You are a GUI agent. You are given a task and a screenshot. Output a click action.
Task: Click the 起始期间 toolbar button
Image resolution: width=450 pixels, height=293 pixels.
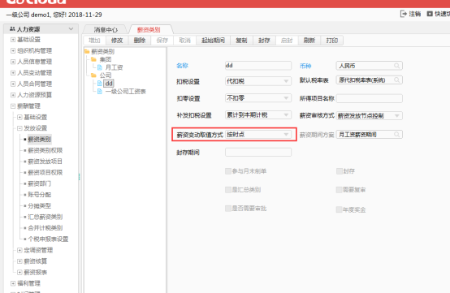click(x=213, y=41)
